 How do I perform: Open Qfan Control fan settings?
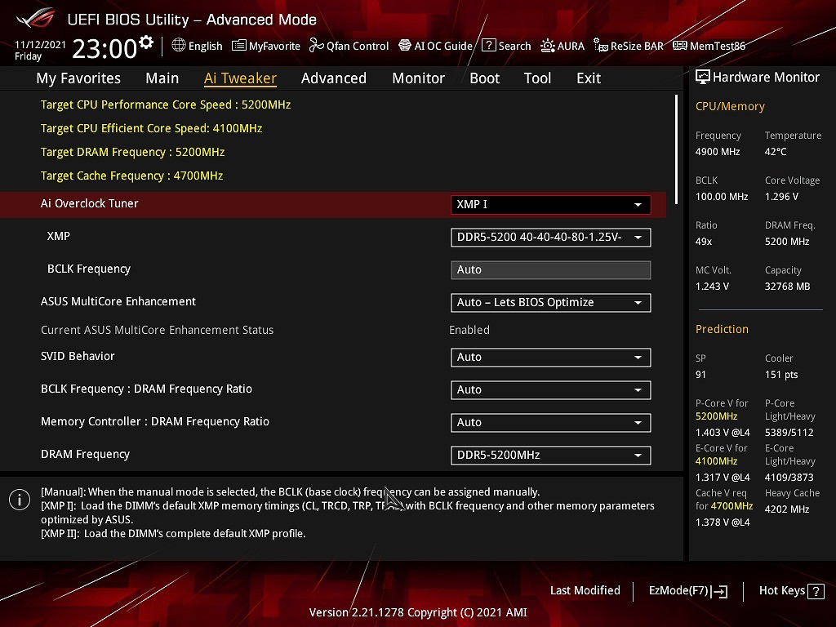point(349,46)
